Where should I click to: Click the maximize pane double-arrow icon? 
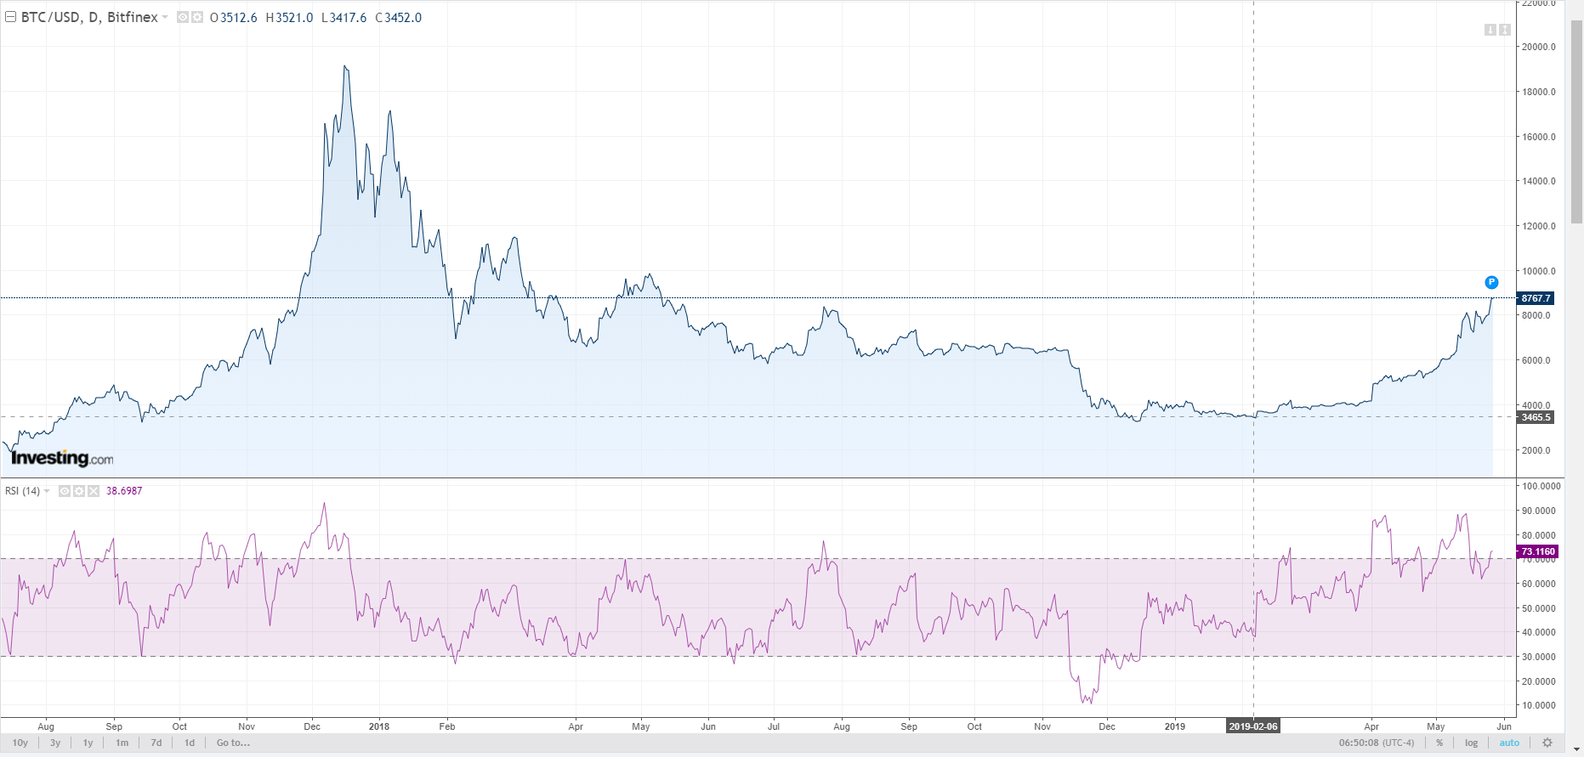[x=1505, y=30]
